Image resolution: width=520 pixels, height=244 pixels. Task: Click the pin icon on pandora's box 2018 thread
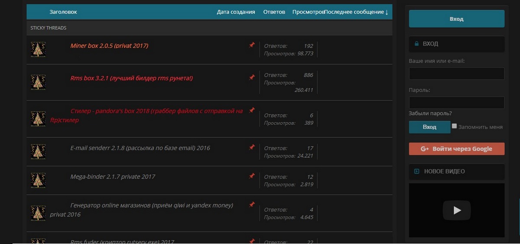pos(252,111)
